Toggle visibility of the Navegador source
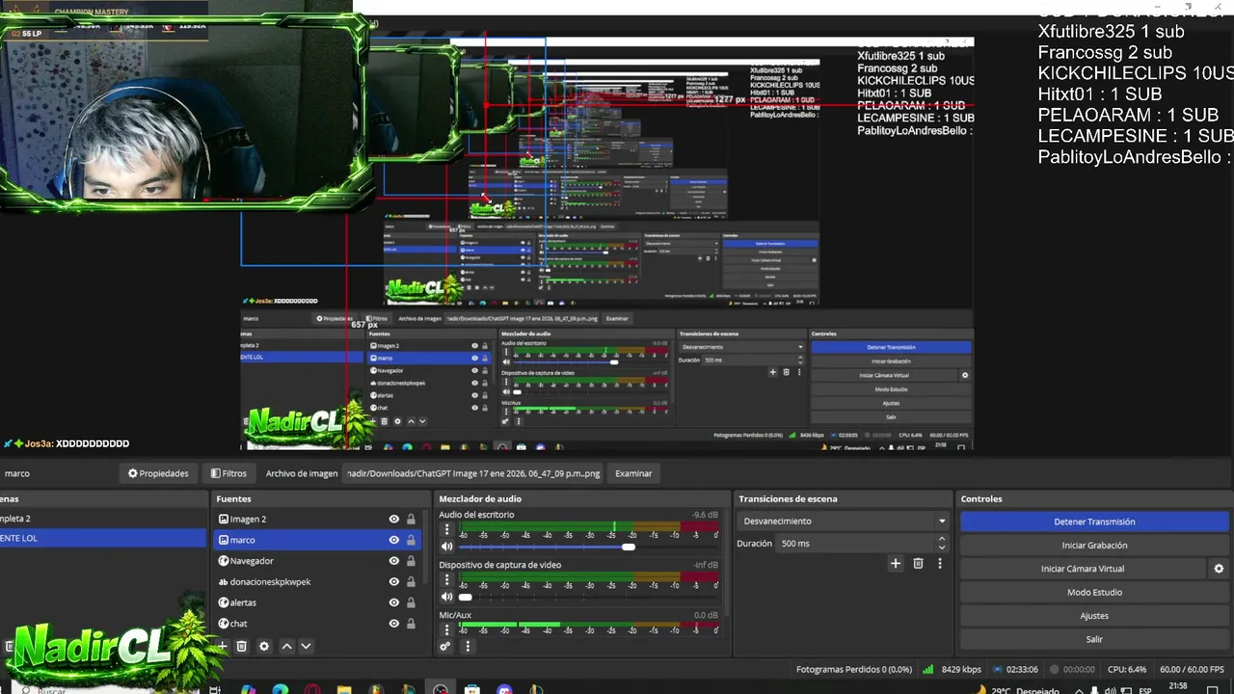The width and height of the screenshot is (1234, 694). pos(393,560)
